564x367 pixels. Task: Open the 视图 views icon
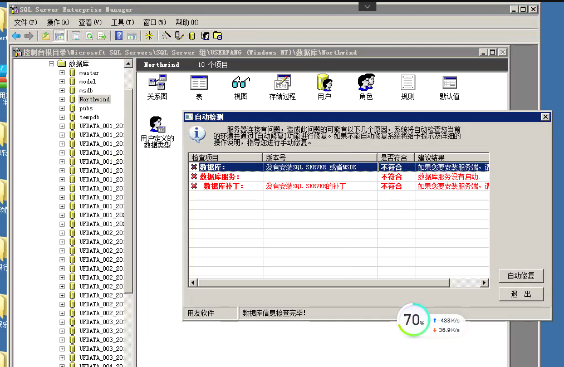241,87
